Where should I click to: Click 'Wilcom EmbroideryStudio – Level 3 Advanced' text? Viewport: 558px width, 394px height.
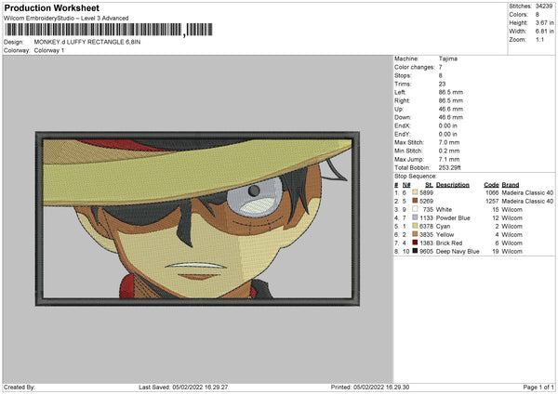tap(66, 19)
